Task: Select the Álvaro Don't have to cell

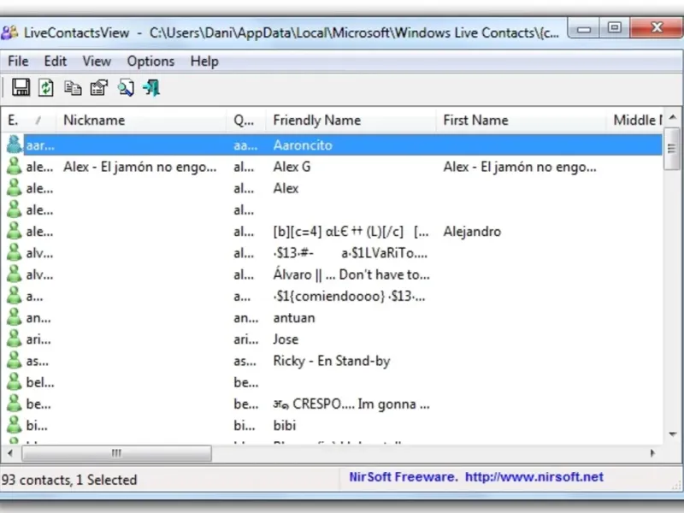Action: (x=351, y=274)
